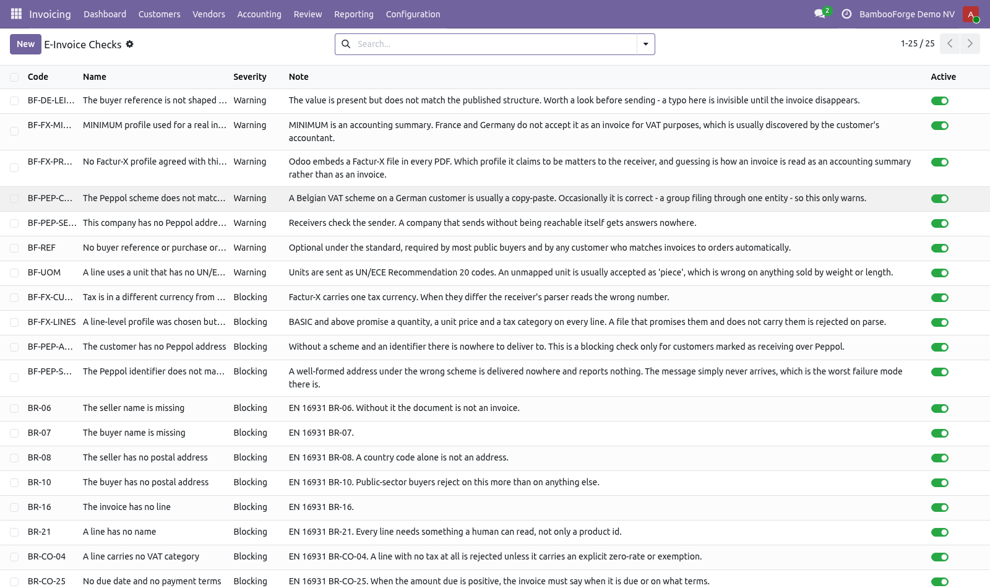Open 'The seller has no postal address' row
This screenshot has height=588, width=990.
tap(145, 457)
